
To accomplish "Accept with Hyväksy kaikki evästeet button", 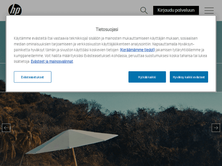I will point(189,77).
